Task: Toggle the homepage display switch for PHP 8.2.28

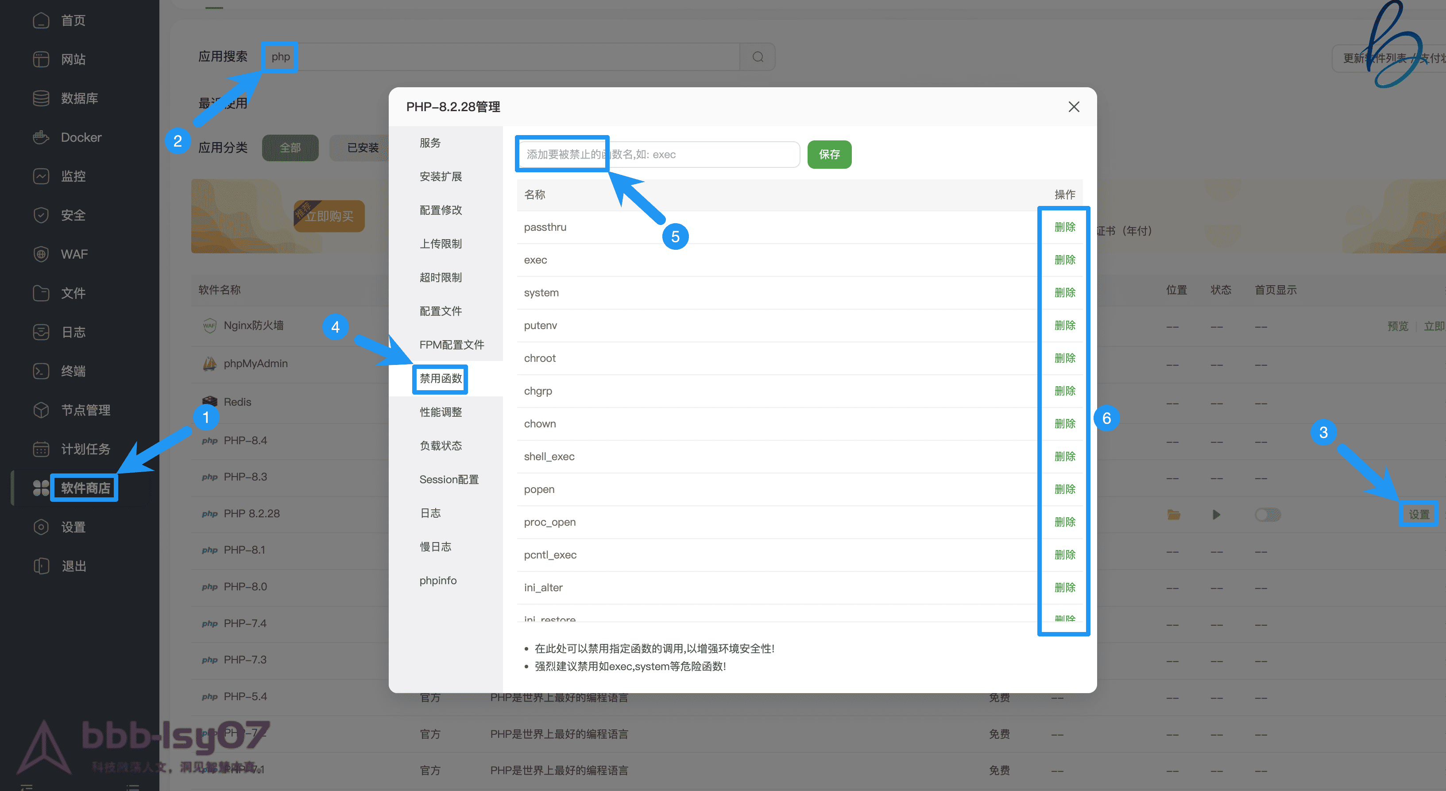Action: (1268, 514)
